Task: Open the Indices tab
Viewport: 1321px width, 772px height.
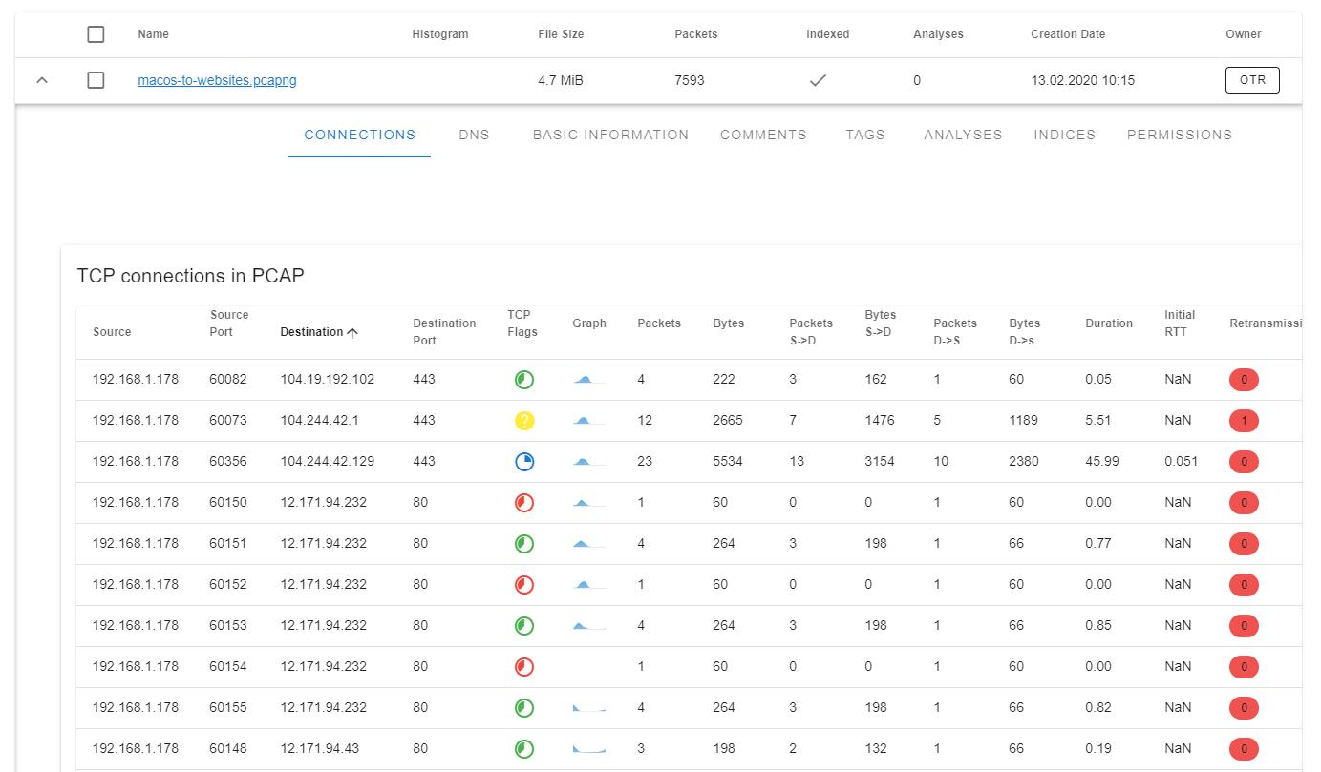Action: click(1064, 135)
